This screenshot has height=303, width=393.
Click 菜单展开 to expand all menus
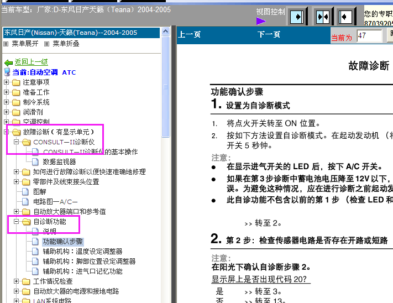click(25, 44)
